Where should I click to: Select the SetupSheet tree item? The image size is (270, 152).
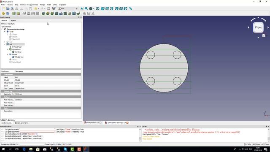[x=16, y=62]
